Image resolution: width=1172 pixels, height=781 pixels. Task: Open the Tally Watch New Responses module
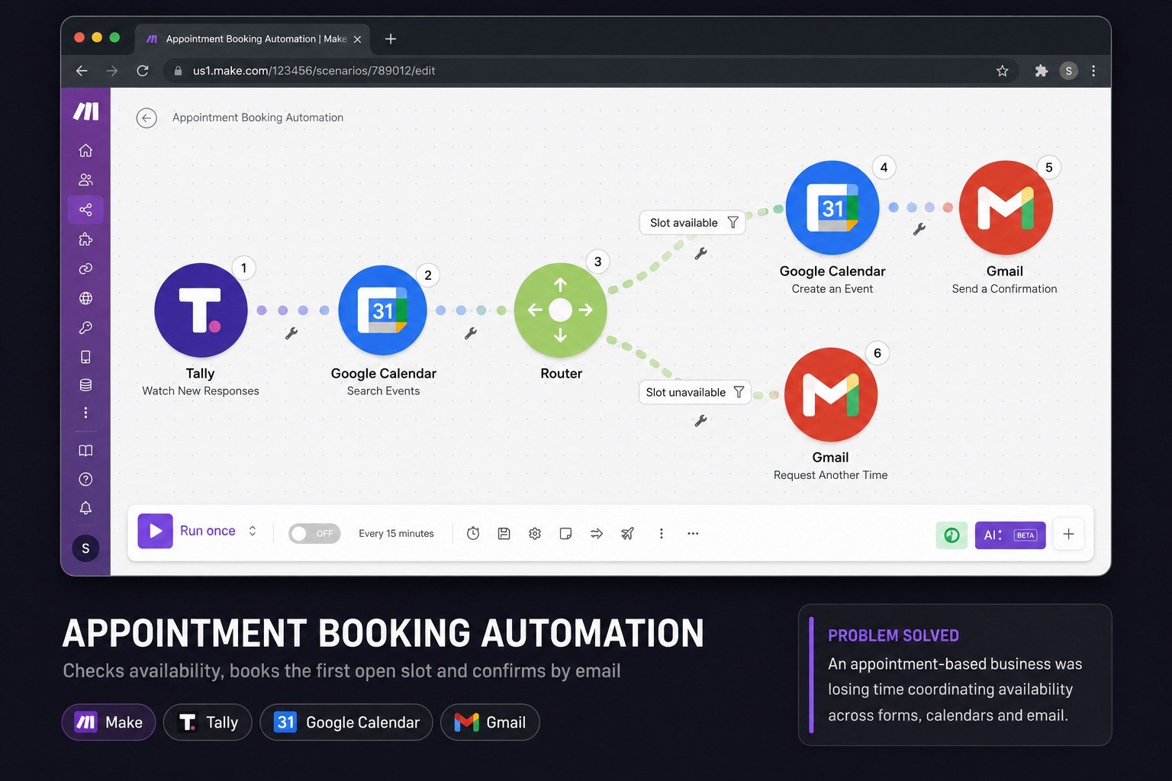201,310
